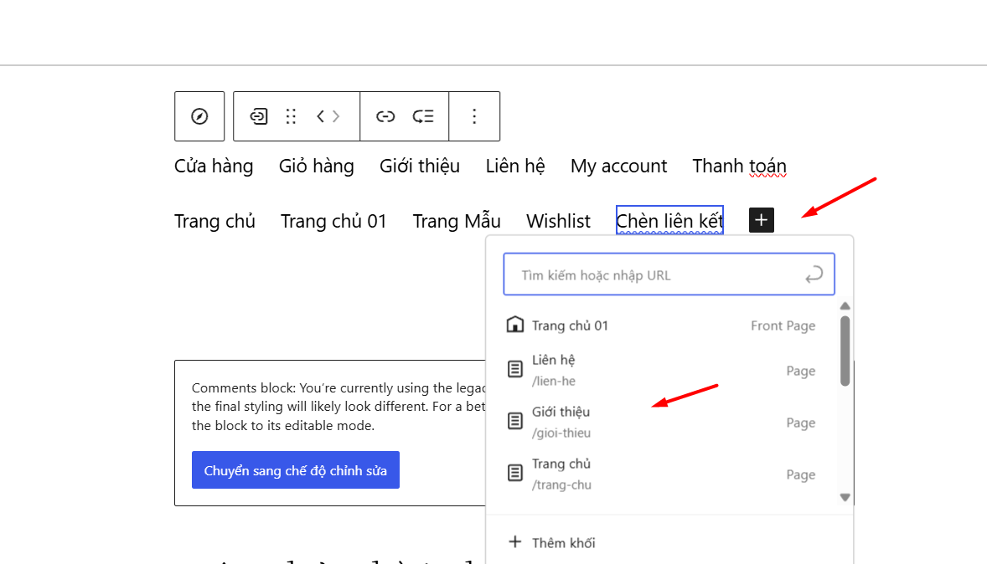Image resolution: width=987 pixels, height=564 pixels.
Task: Click the home icon beside Trang chủ 01
Action: (514, 325)
